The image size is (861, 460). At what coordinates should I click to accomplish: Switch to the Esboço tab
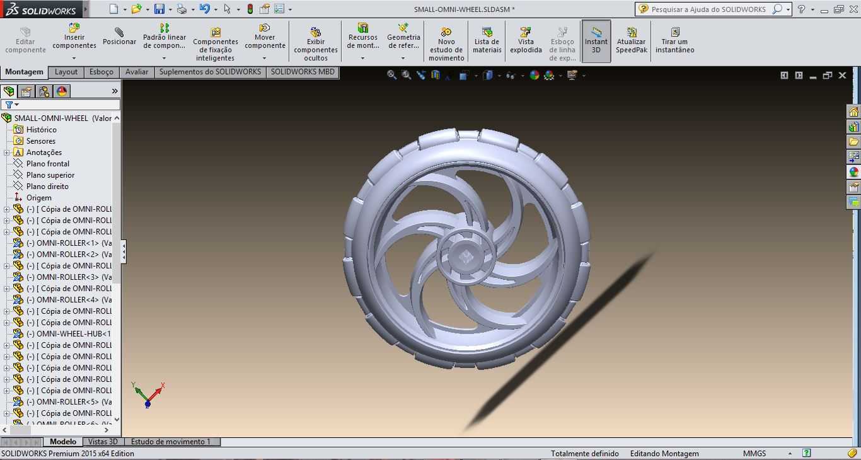(101, 72)
